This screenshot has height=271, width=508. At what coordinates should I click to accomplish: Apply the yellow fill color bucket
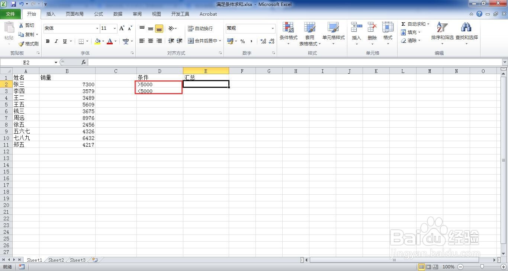coord(97,41)
